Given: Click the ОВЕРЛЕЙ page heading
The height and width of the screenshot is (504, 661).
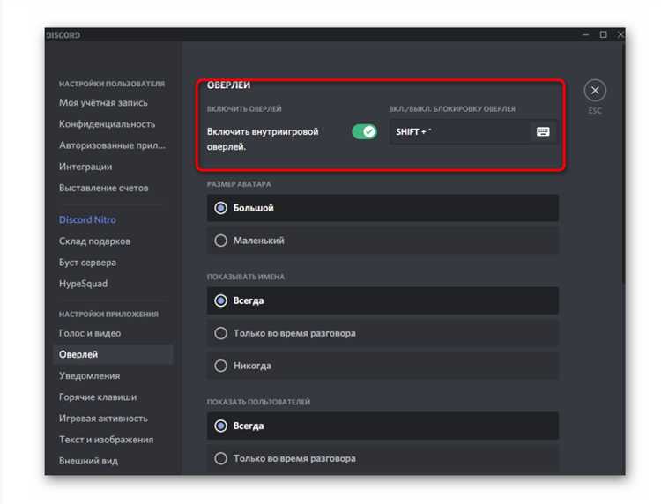Looking at the screenshot, I should pyautogui.click(x=228, y=85).
